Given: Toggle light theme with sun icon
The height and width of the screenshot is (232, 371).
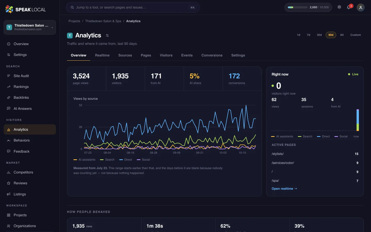Looking at the screenshot, I should (x=339, y=7).
